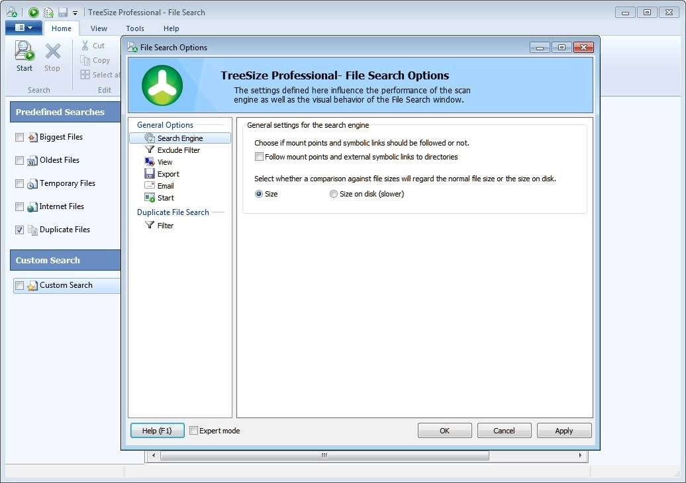The image size is (686, 483).
Task: Select the Size radio button
Action: click(258, 194)
